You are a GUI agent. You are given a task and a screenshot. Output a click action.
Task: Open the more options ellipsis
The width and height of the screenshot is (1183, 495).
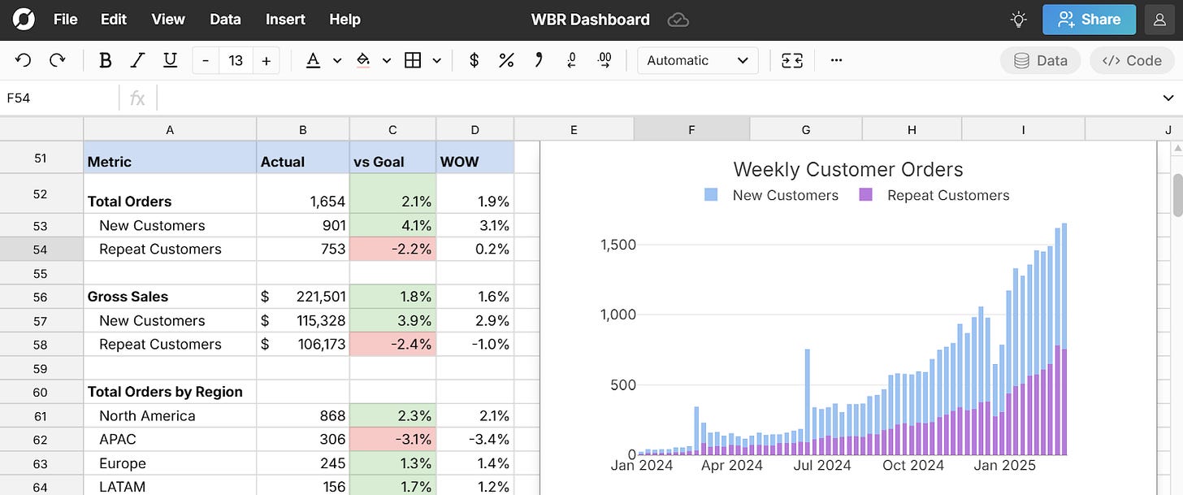click(836, 60)
